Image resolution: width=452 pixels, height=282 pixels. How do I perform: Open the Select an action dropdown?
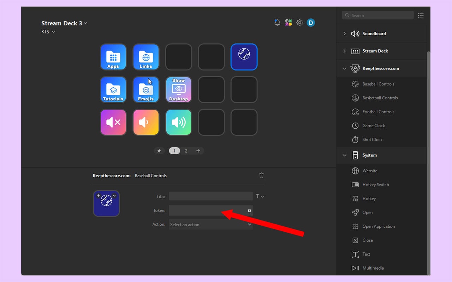coord(210,225)
